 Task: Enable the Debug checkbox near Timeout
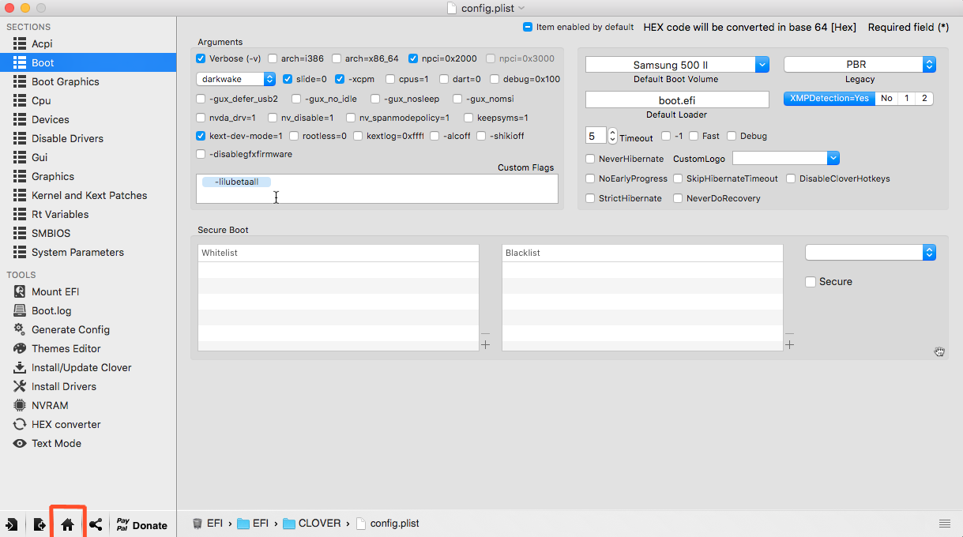coord(732,136)
